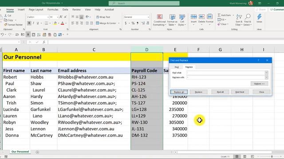
Task: Open Conditional Formatting
Action: point(159,20)
